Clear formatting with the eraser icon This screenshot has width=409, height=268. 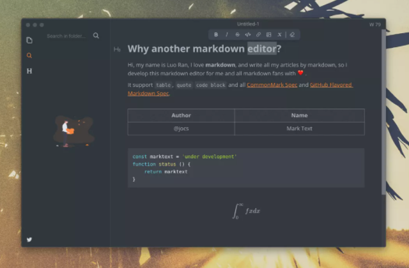coord(292,34)
